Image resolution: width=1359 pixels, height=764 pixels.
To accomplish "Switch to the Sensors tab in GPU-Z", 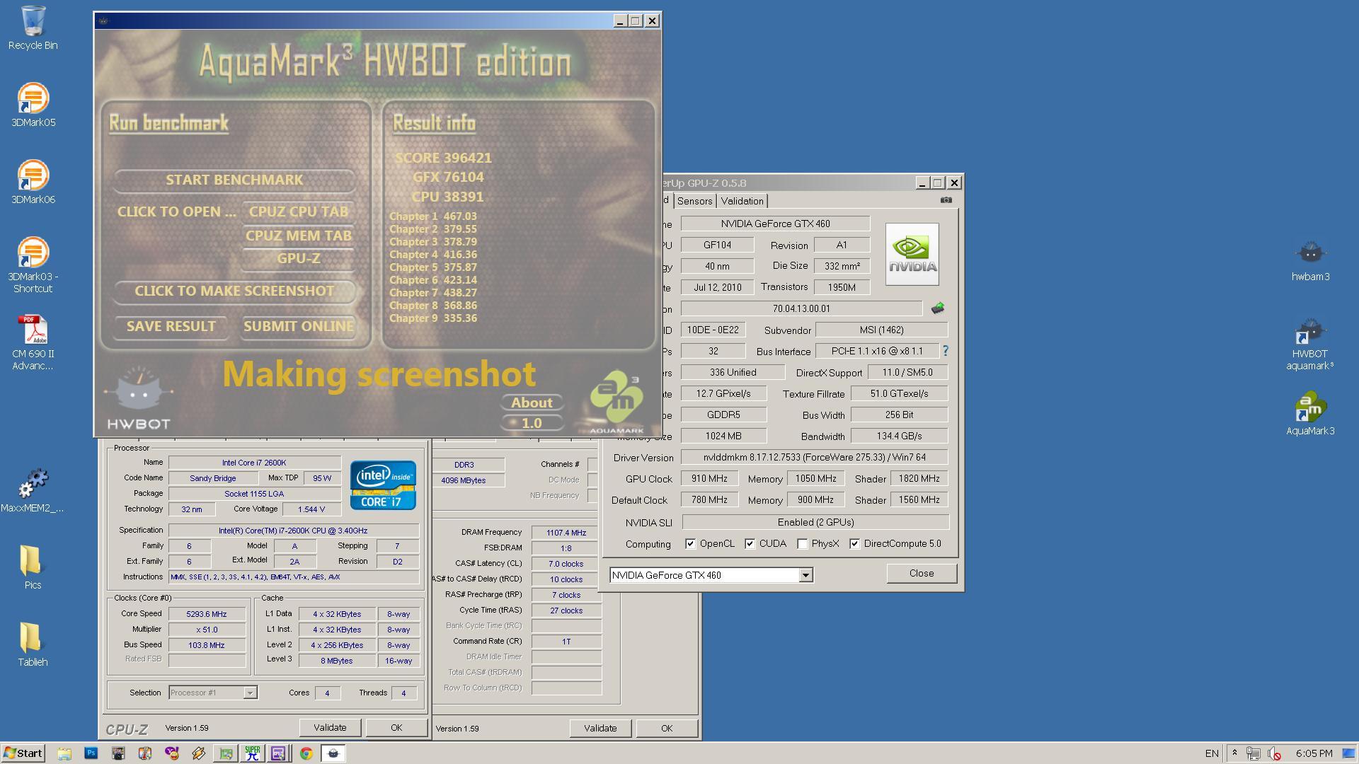I will tap(694, 201).
